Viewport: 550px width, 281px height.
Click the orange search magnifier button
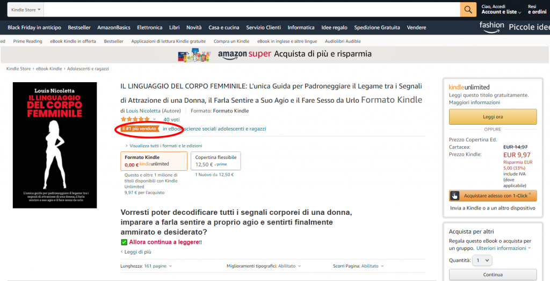[x=468, y=10]
